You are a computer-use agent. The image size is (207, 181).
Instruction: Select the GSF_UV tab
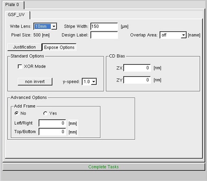pyautogui.click(x=16, y=15)
